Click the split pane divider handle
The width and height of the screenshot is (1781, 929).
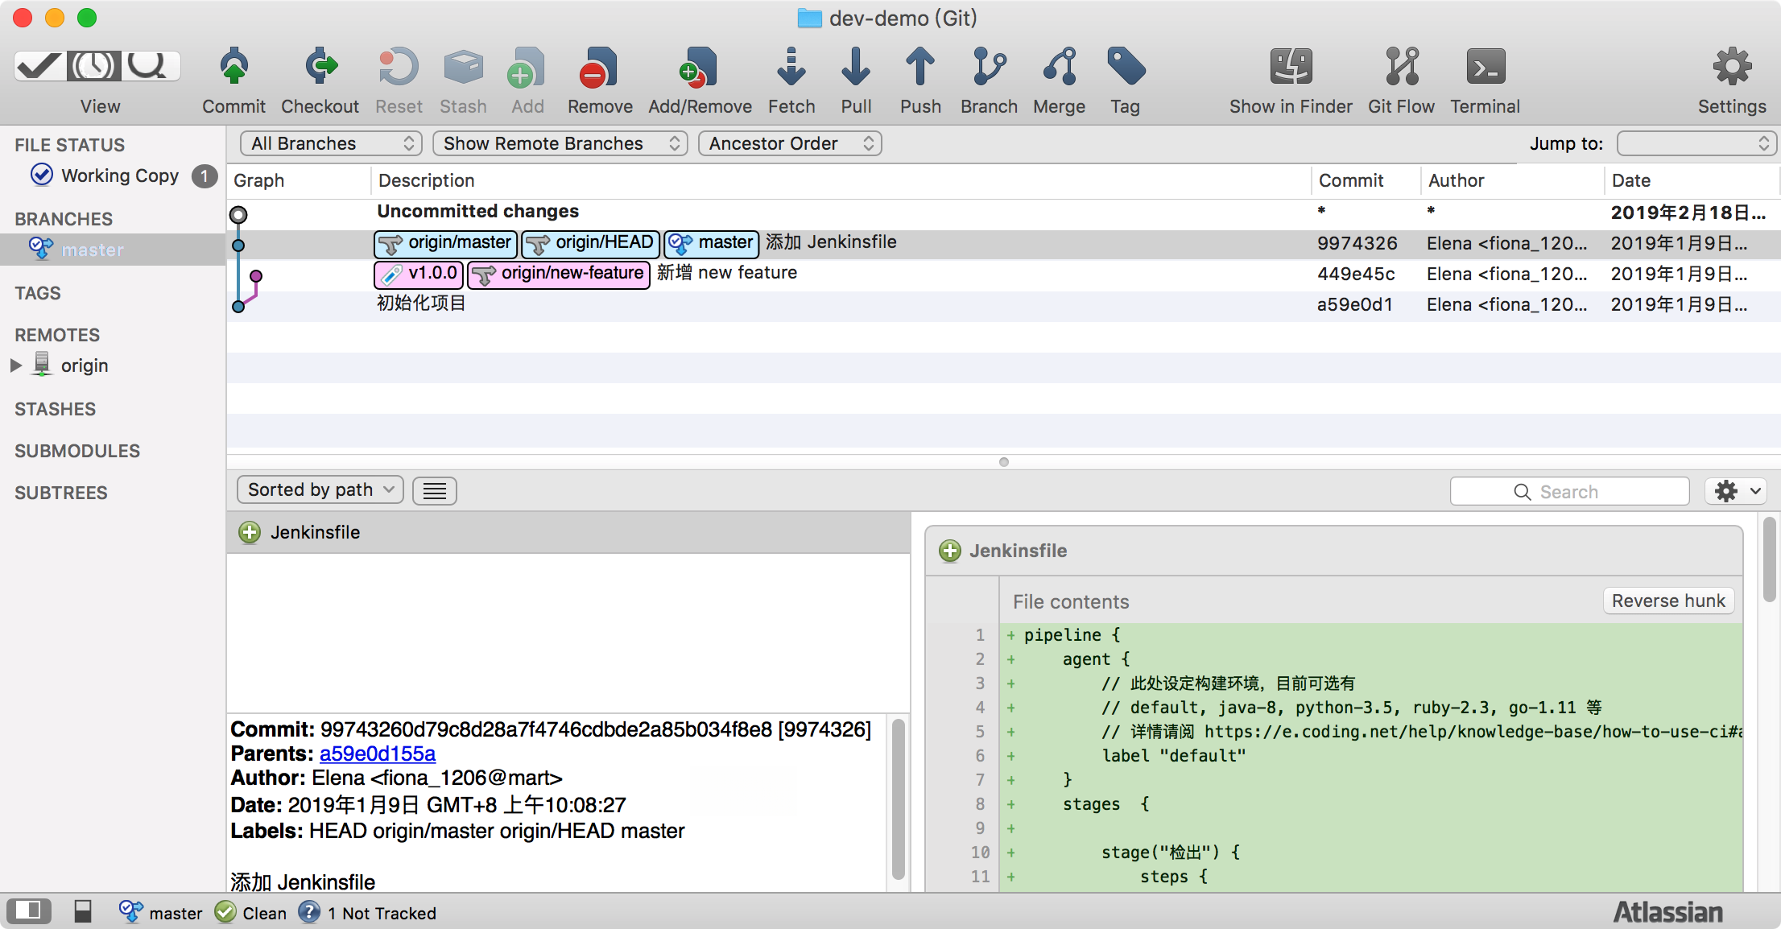(x=1003, y=462)
